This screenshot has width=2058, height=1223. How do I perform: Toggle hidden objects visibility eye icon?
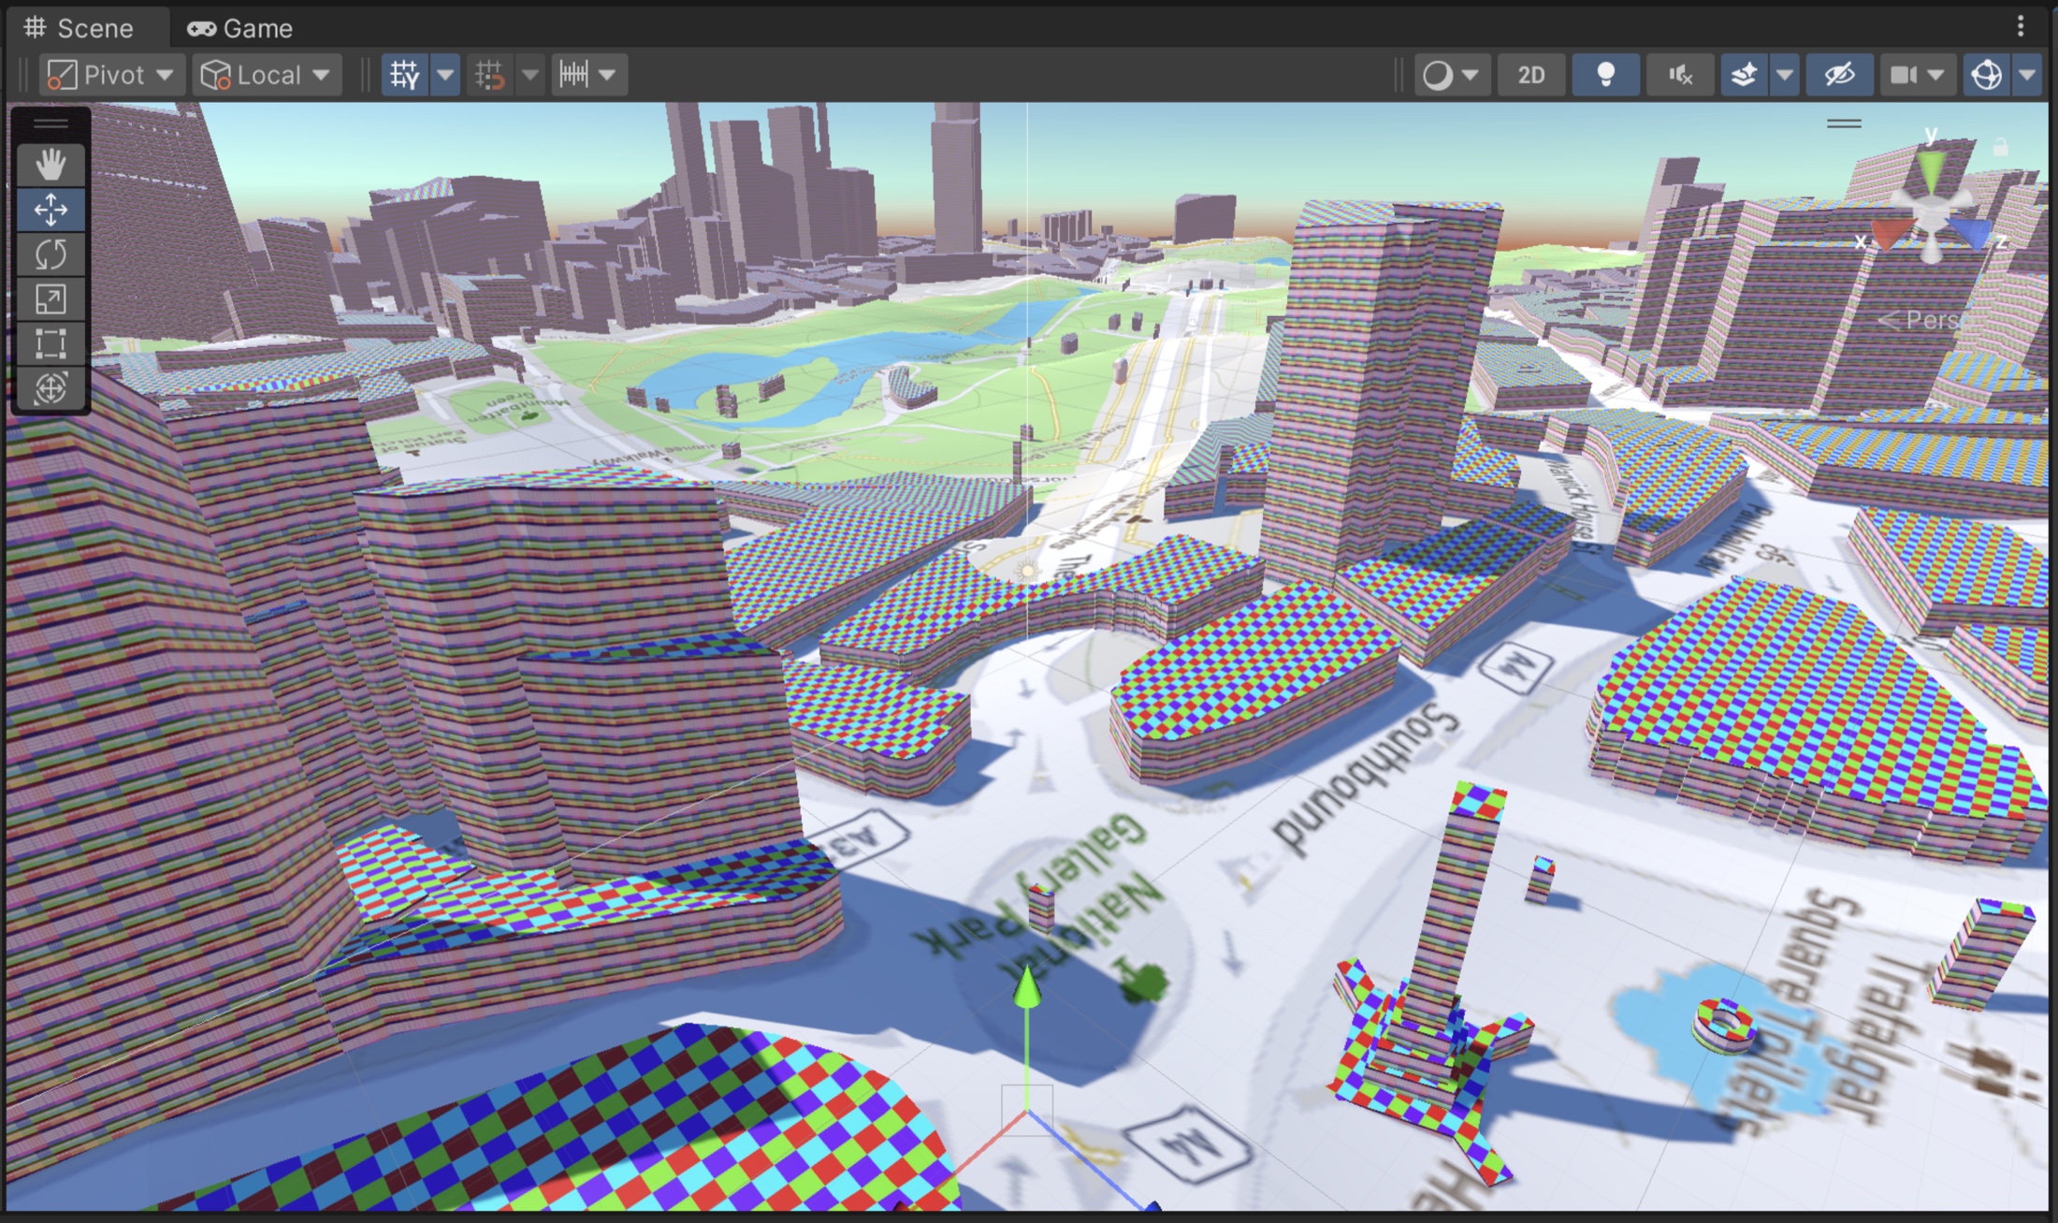point(1839,75)
